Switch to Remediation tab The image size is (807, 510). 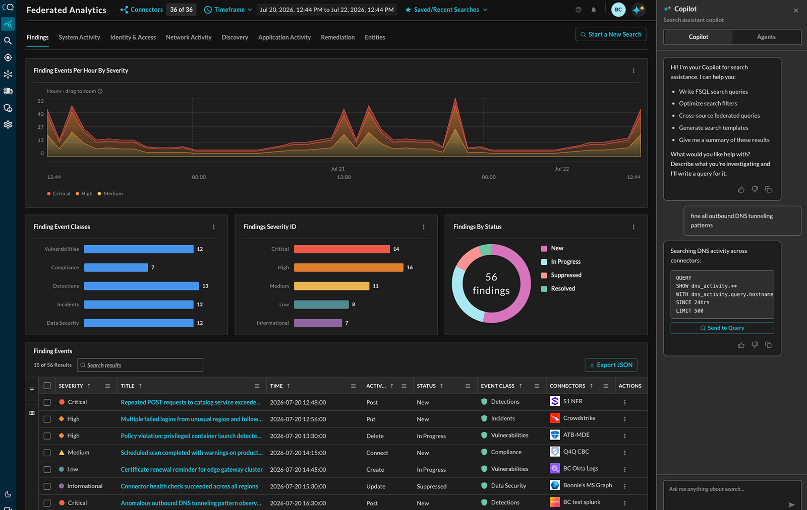(338, 37)
